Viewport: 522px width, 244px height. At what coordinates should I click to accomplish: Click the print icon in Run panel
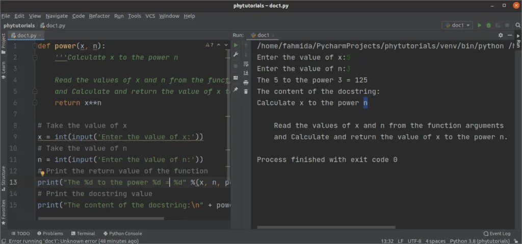pyautogui.click(x=246, y=82)
